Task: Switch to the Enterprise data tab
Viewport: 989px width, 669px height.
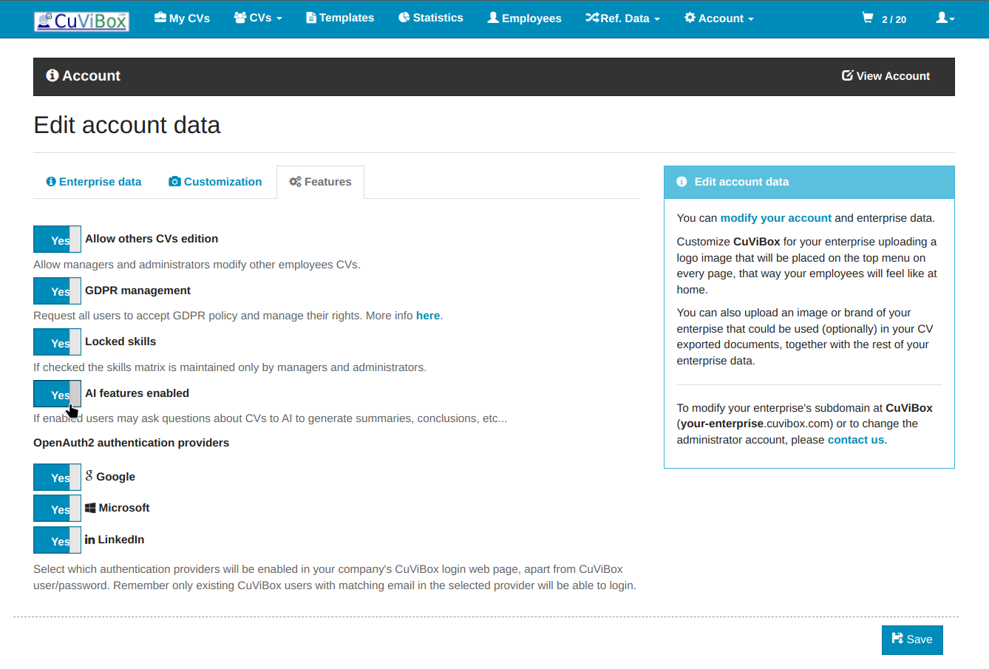Action: coord(93,182)
